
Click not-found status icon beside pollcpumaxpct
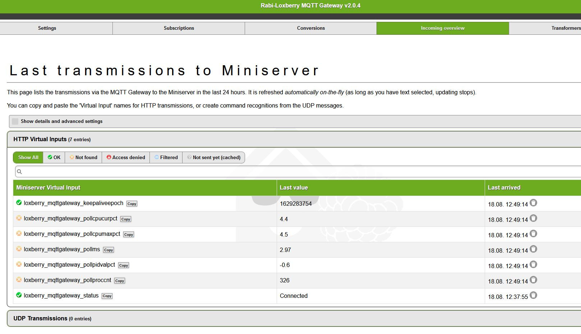(19, 234)
